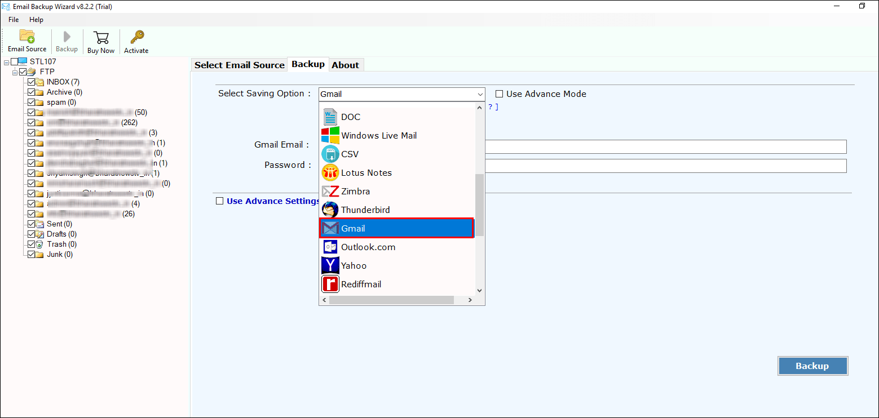Choose Rediffmail in the saving list
The height and width of the screenshot is (418, 879).
pos(397,284)
